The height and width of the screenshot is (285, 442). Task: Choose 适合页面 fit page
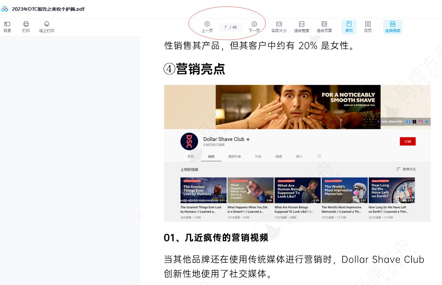[324, 27]
